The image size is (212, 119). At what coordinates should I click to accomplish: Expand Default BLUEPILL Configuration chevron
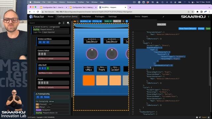[33, 27]
